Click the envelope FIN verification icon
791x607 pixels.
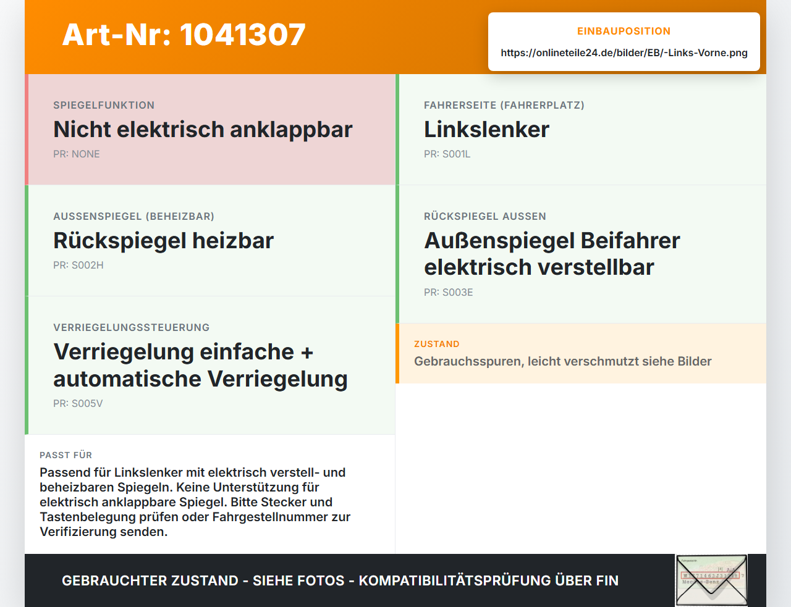click(x=711, y=580)
